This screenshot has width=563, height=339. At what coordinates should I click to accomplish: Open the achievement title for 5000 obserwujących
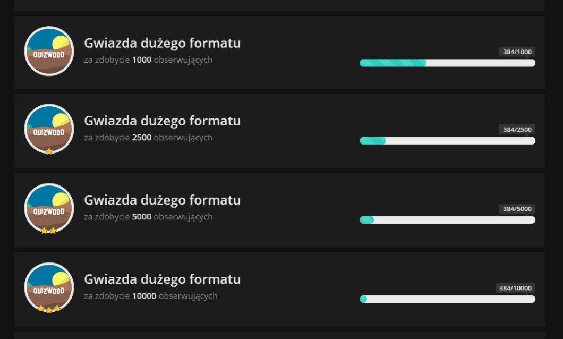[162, 200]
